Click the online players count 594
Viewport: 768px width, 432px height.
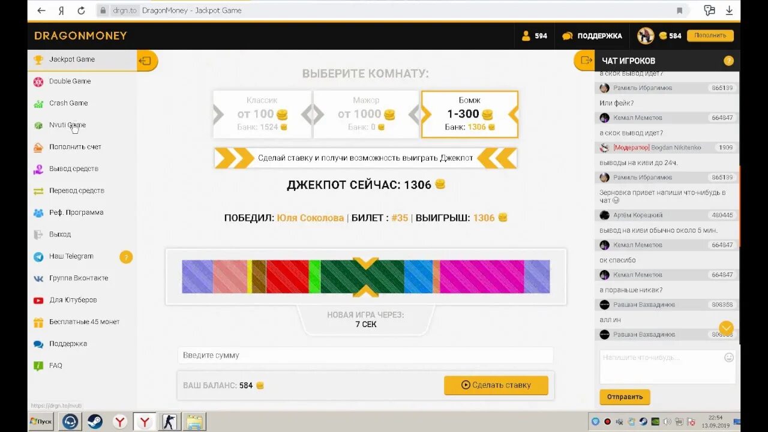[534, 36]
